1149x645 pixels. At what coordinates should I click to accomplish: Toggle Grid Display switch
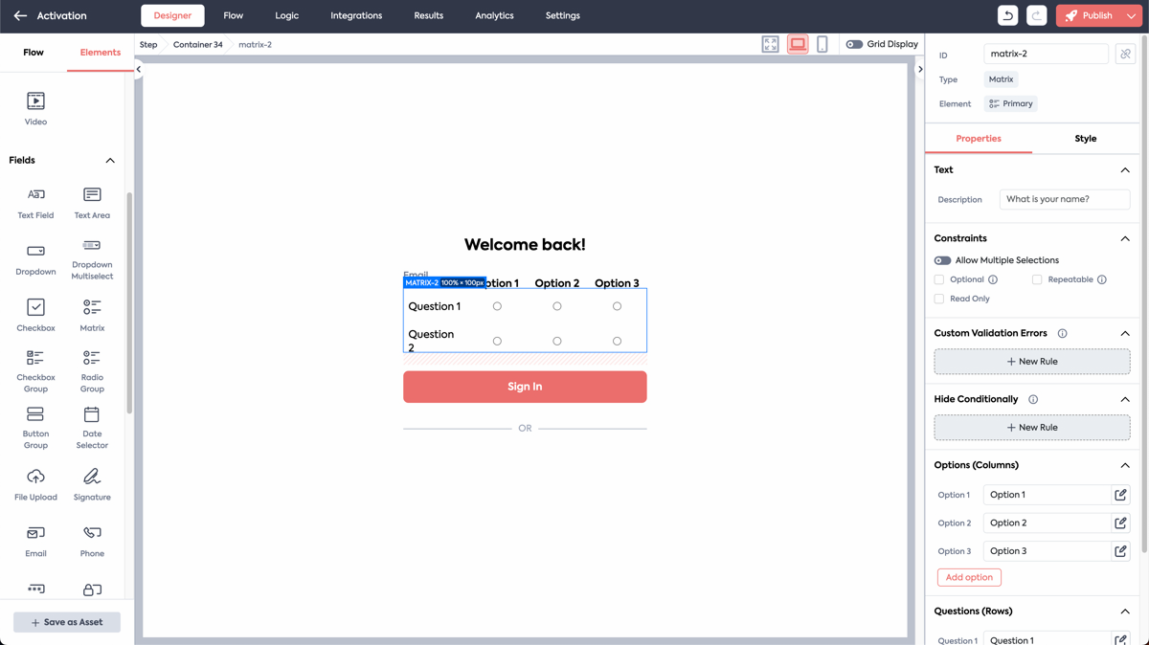click(854, 44)
